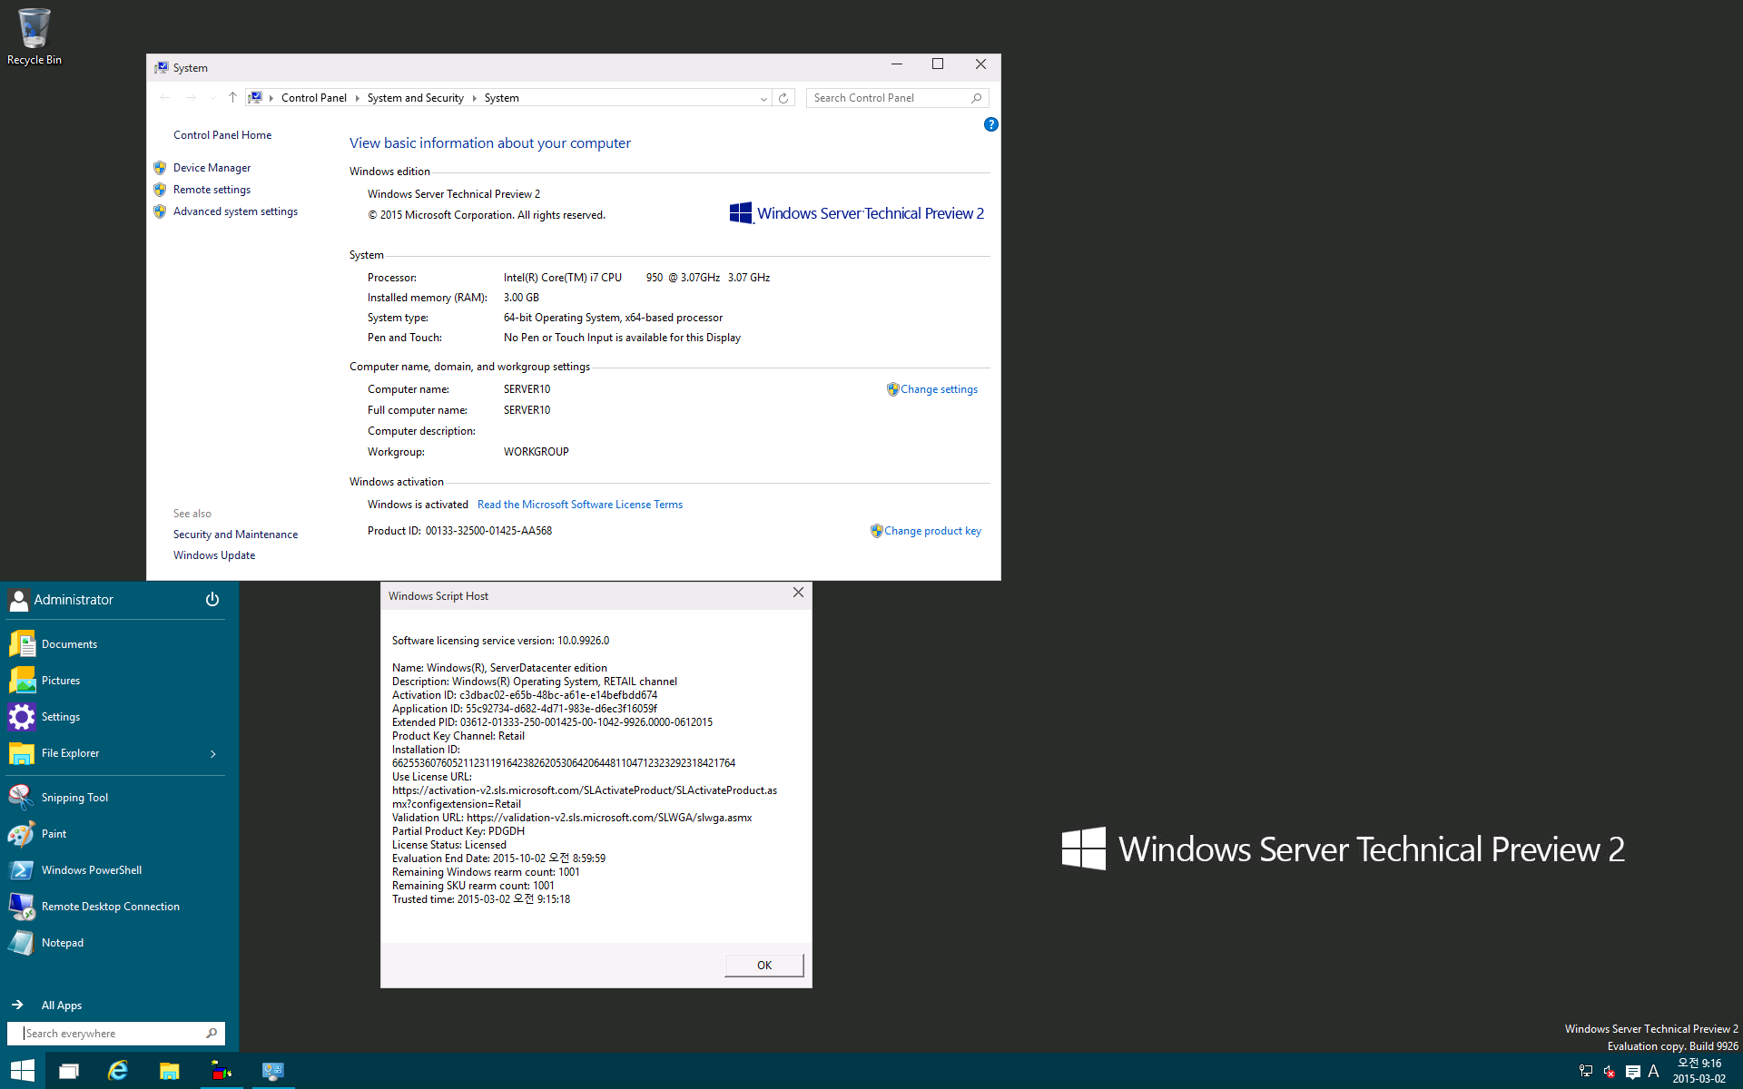The height and width of the screenshot is (1089, 1743).
Task: Read the Microsoft Software License Terms
Action: 580,505
